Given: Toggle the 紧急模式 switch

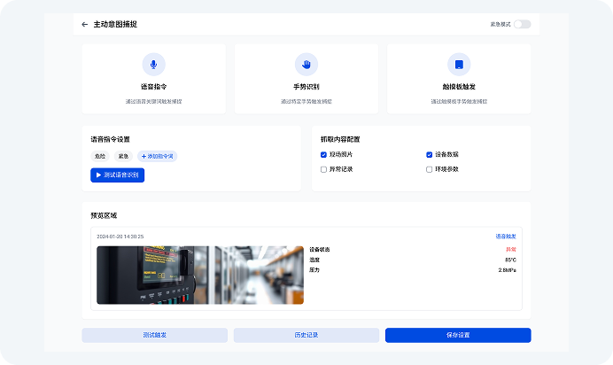Looking at the screenshot, I should pyautogui.click(x=523, y=24).
